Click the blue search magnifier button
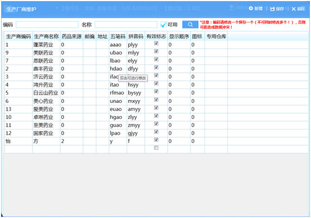 (190, 24)
